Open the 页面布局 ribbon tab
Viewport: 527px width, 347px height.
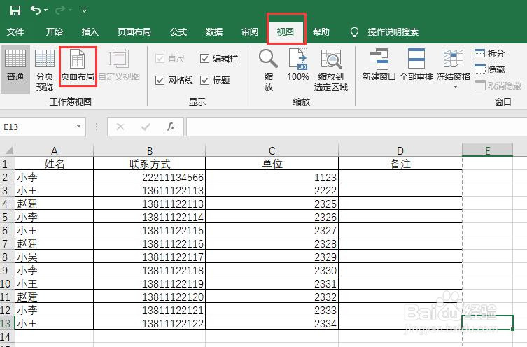[x=134, y=32]
